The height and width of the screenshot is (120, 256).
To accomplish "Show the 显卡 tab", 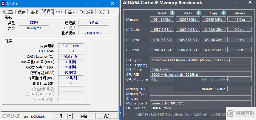I will pyautogui.click(x=72, y=12).
